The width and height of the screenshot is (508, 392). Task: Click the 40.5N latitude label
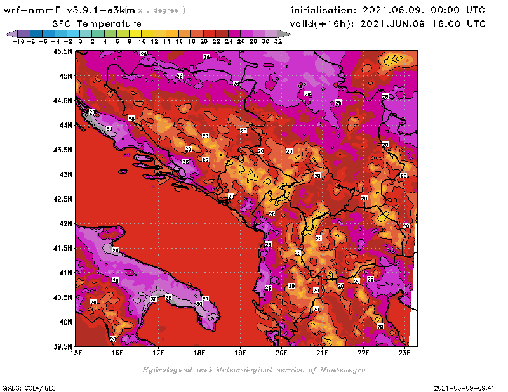click(62, 297)
